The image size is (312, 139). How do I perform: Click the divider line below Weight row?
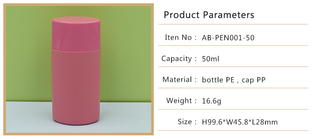[x=233, y=109]
